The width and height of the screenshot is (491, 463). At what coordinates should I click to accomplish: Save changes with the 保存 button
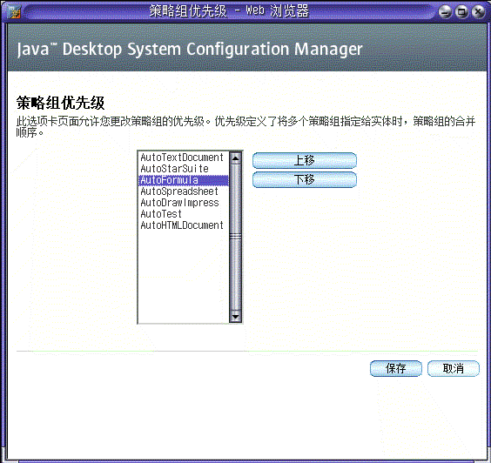tap(396, 368)
